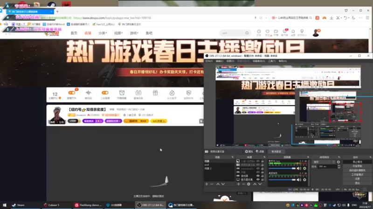
Task: Expand the 视频 dropdown in Douyu navigation
Action: click(118, 33)
